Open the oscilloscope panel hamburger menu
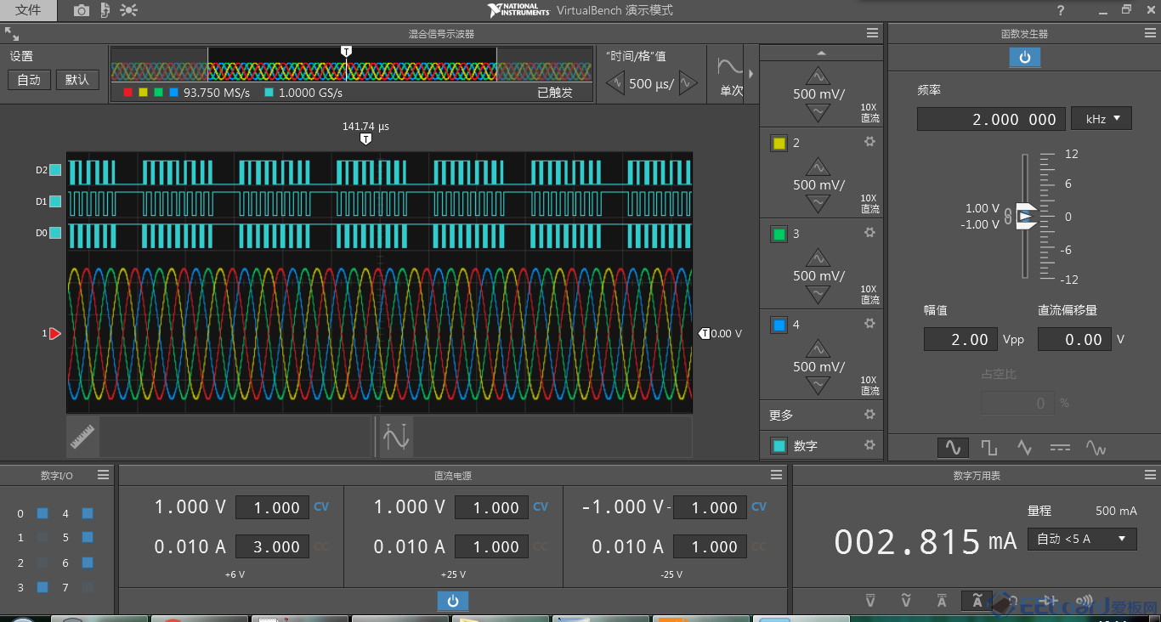Image resolution: width=1161 pixels, height=622 pixels. click(872, 33)
